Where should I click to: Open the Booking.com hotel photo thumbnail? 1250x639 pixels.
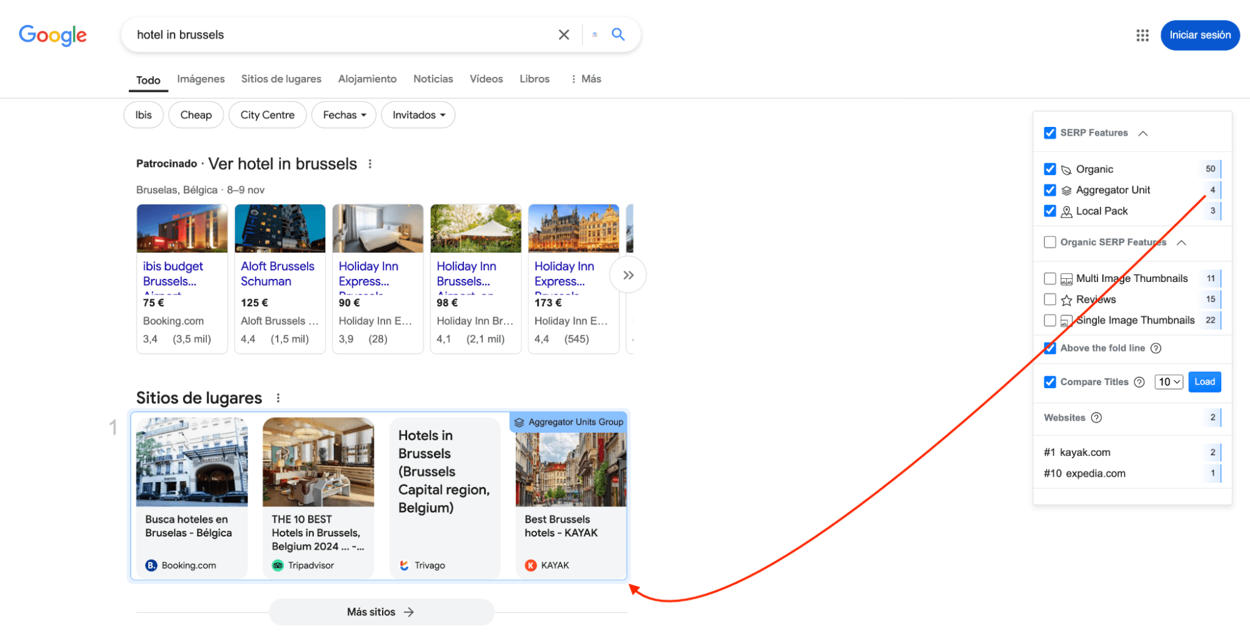tap(192, 462)
